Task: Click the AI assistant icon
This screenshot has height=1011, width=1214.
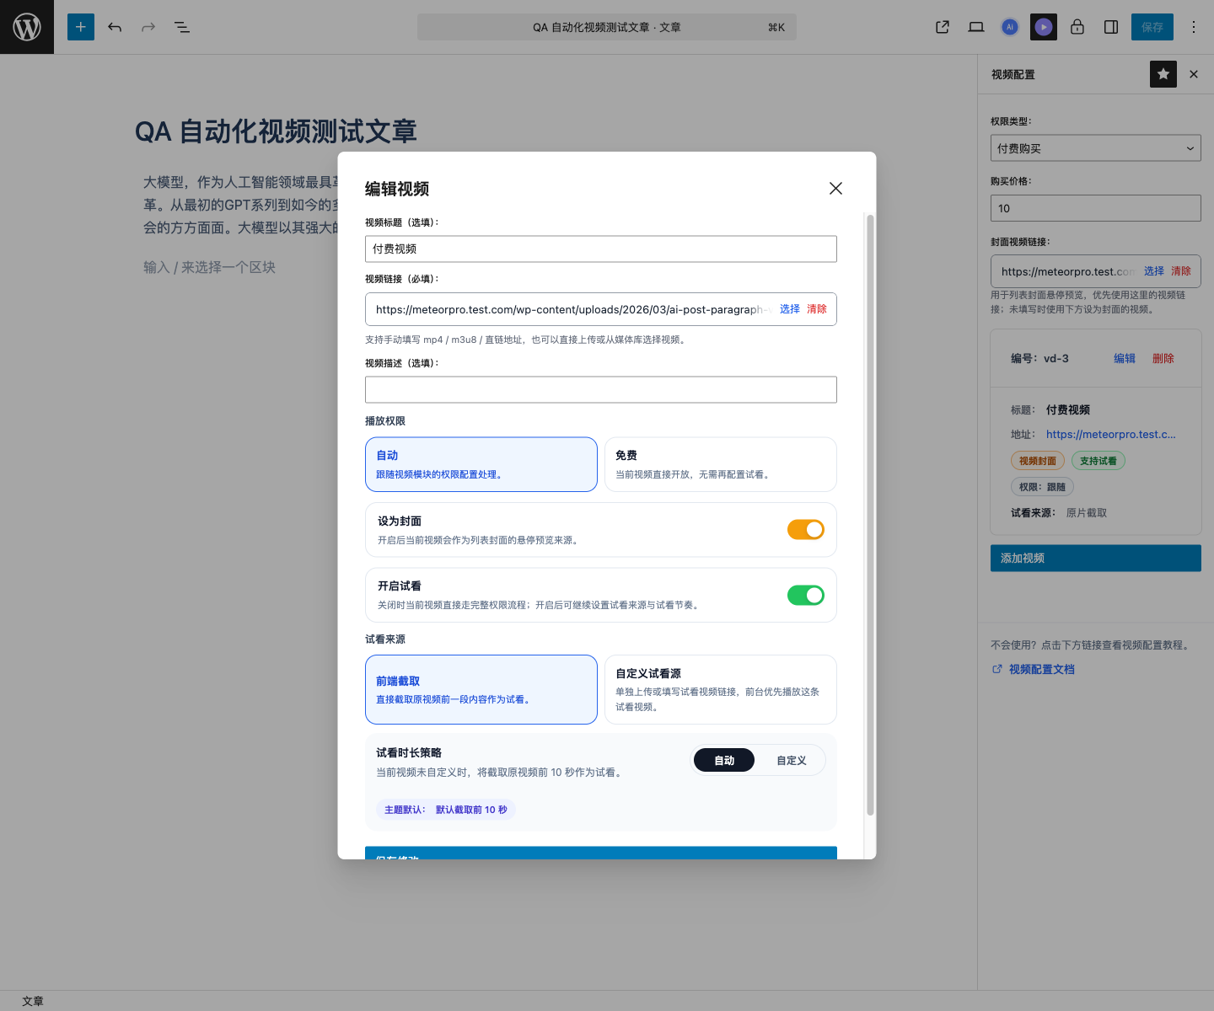Action: tap(1010, 27)
